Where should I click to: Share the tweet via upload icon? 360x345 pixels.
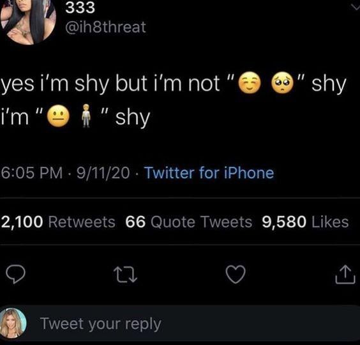pos(345,275)
